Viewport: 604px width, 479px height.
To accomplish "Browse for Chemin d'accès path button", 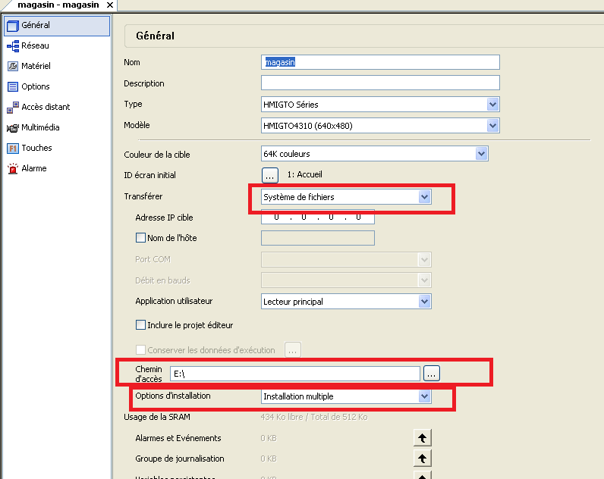I will 431,373.
